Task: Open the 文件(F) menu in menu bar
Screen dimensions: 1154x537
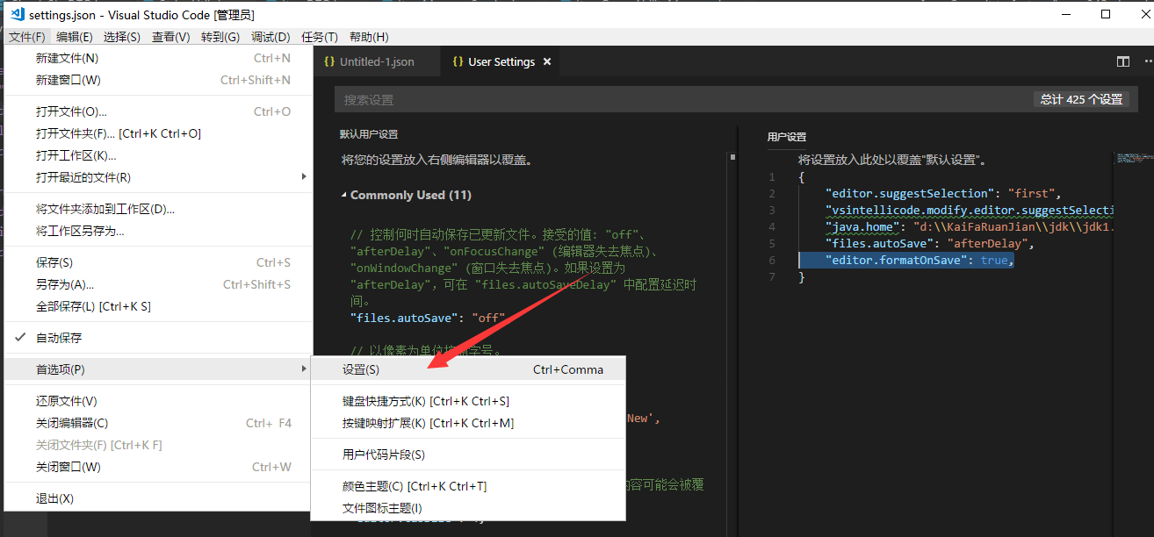Action: (x=27, y=37)
